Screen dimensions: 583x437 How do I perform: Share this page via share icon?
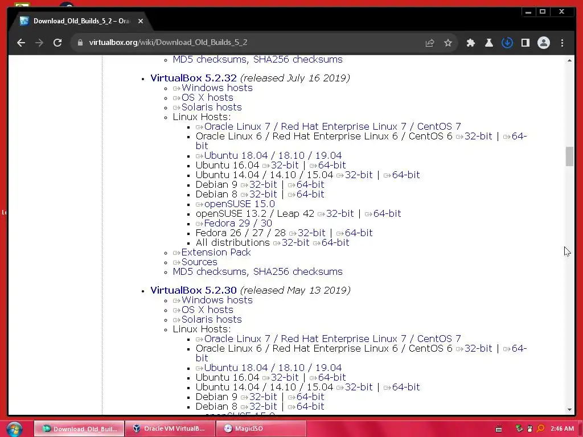tap(430, 43)
